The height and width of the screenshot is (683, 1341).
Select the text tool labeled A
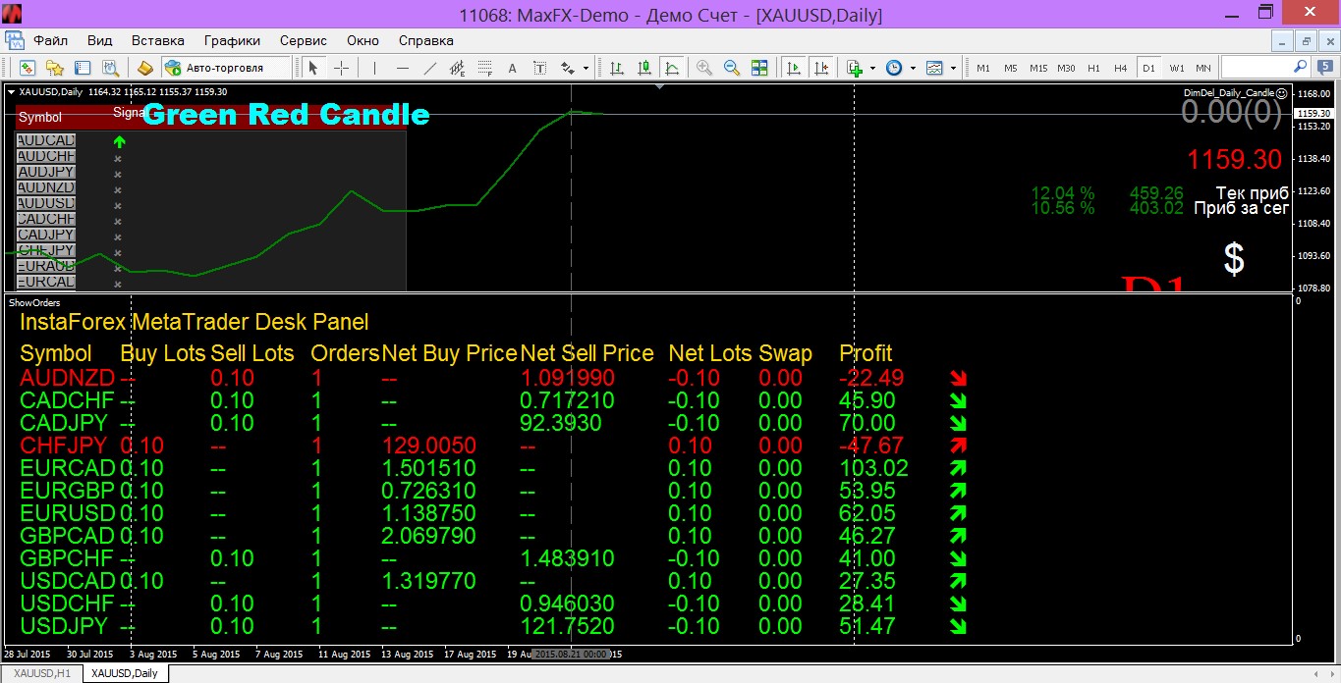click(x=512, y=68)
